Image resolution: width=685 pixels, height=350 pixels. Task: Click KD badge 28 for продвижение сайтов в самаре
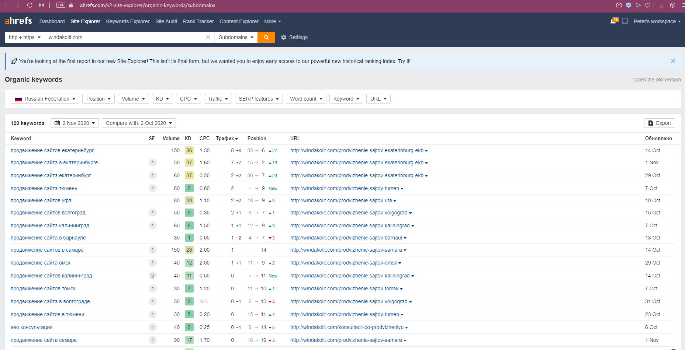click(x=189, y=250)
